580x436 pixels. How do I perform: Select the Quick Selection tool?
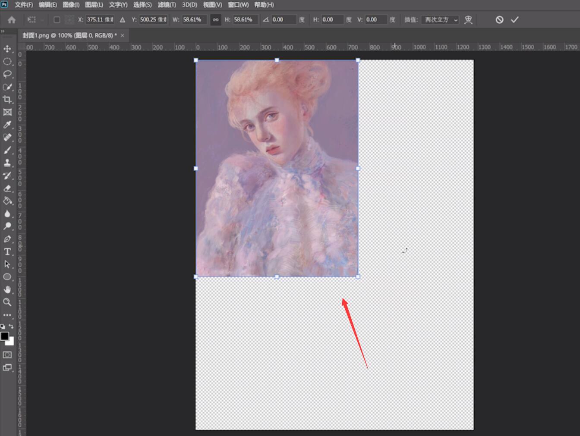[x=7, y=87]
